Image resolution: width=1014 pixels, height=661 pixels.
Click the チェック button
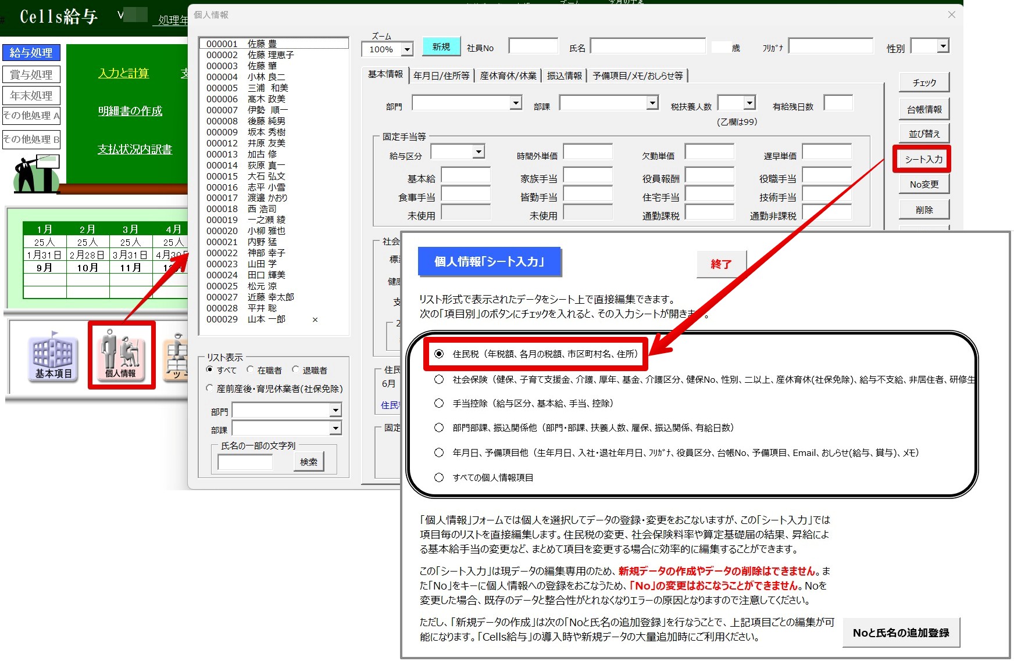[924, 82]
